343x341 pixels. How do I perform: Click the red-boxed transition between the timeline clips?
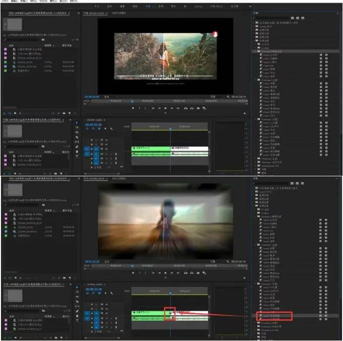pyautogui.click(x=169, y=313)
